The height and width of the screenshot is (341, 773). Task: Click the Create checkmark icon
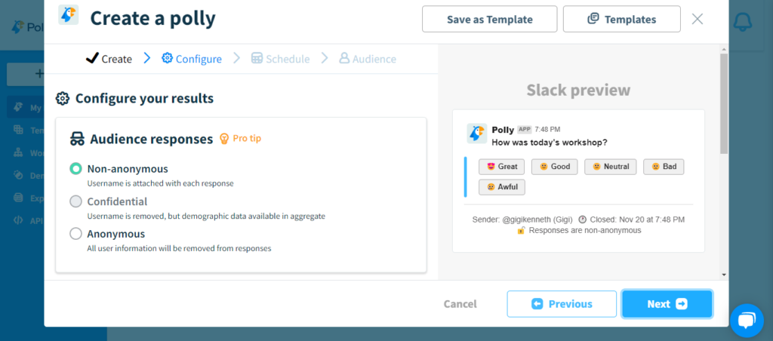coord(92,59)
